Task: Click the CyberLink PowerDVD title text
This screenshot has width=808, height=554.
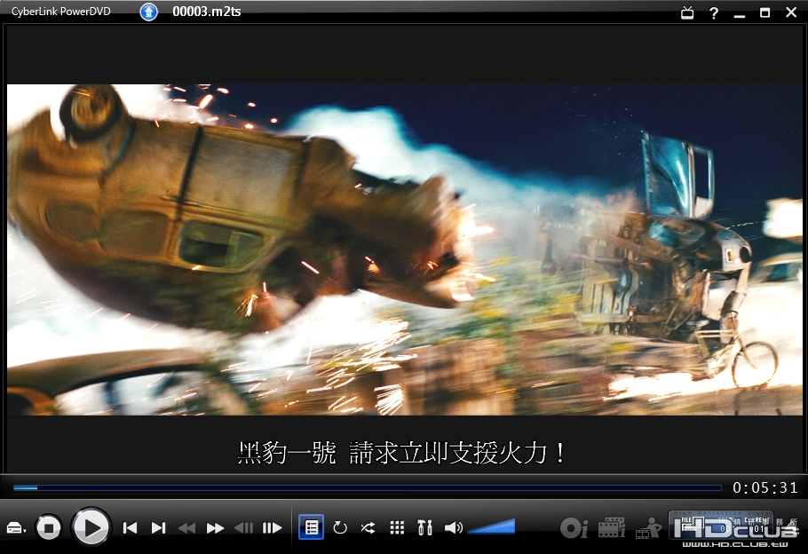Action: [x=60, y=12]
